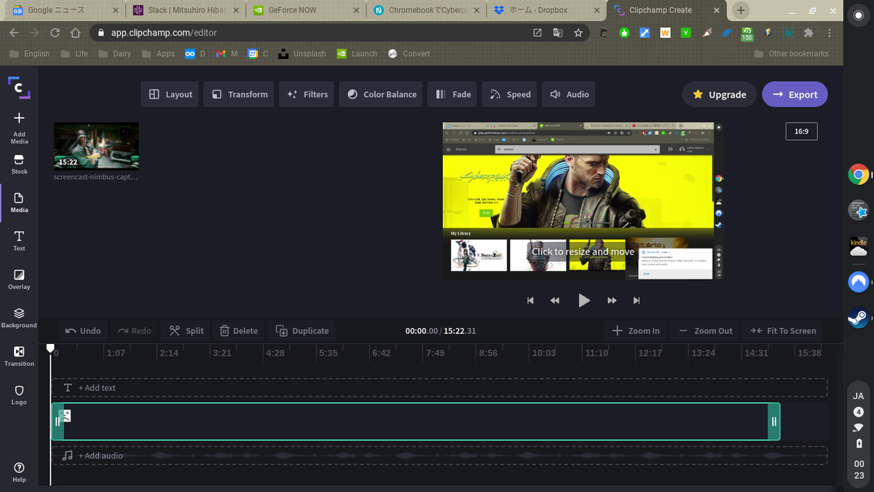874x492 pixels.
Task: Open the Chrome extensions puzzle menu
Action: [x=808, y=33]
